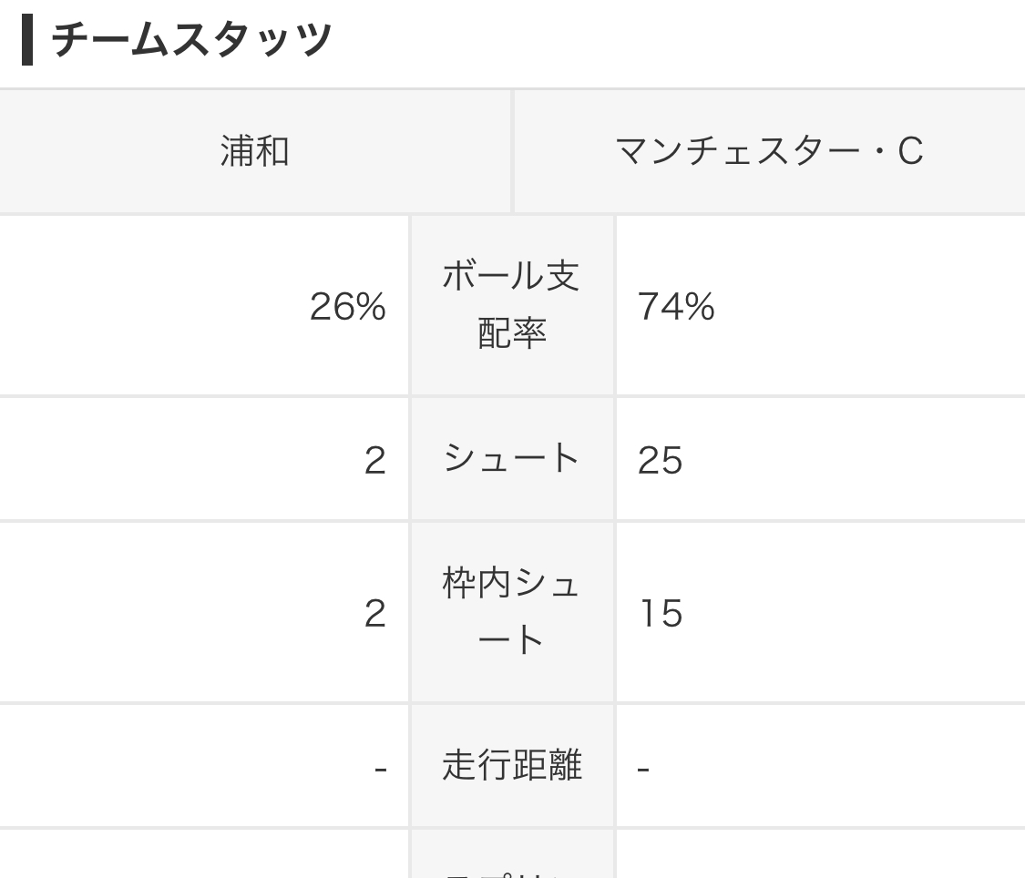Screen dimensions: 1025x878
Task: Click Manchester C's running distance dash
Action: pos(643,770)
